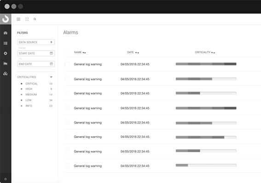Screen dimensions: 261x183
Task: Open End Date calendar icon
Action: coord(51,64)
